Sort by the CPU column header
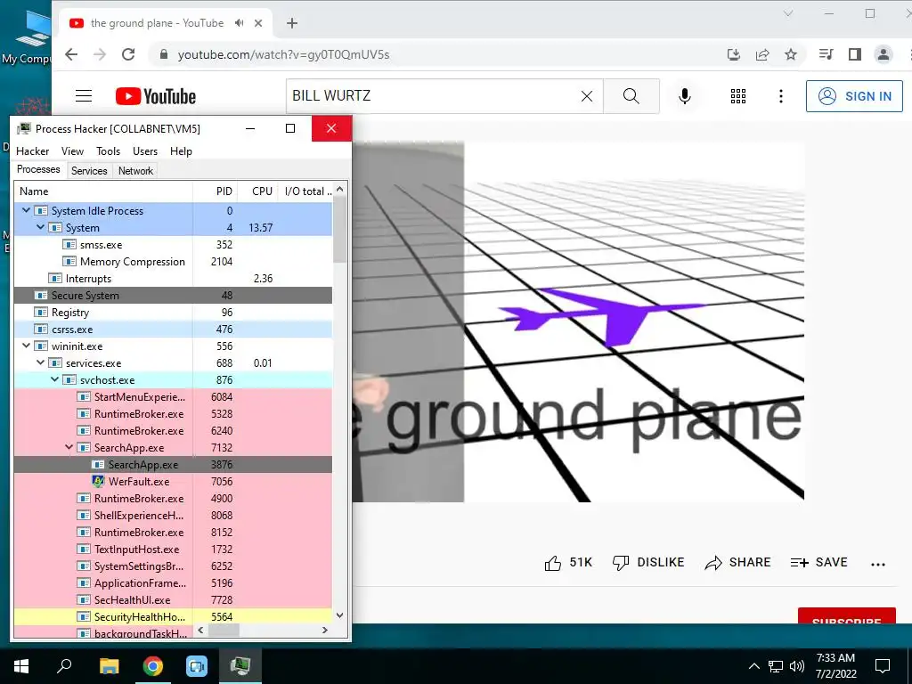The width and height of the screenshot is (912, 684). [x=257, y=191]
